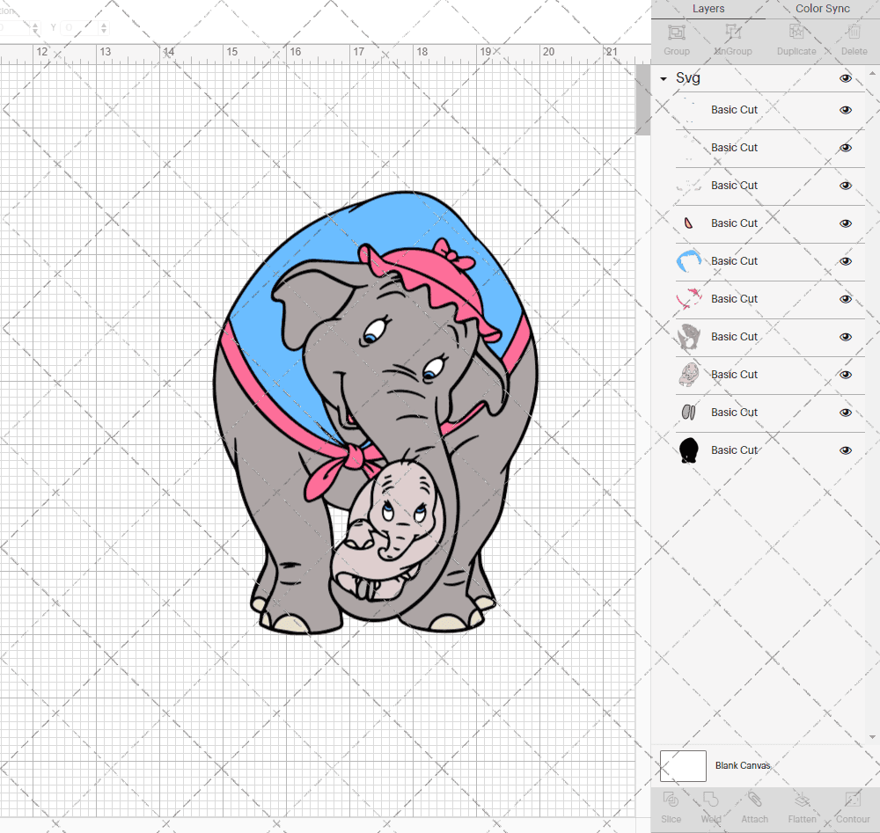Hide the blue blanket layer
The height and width of the screenshot is (833, 880).
click(x=845, y=261)
